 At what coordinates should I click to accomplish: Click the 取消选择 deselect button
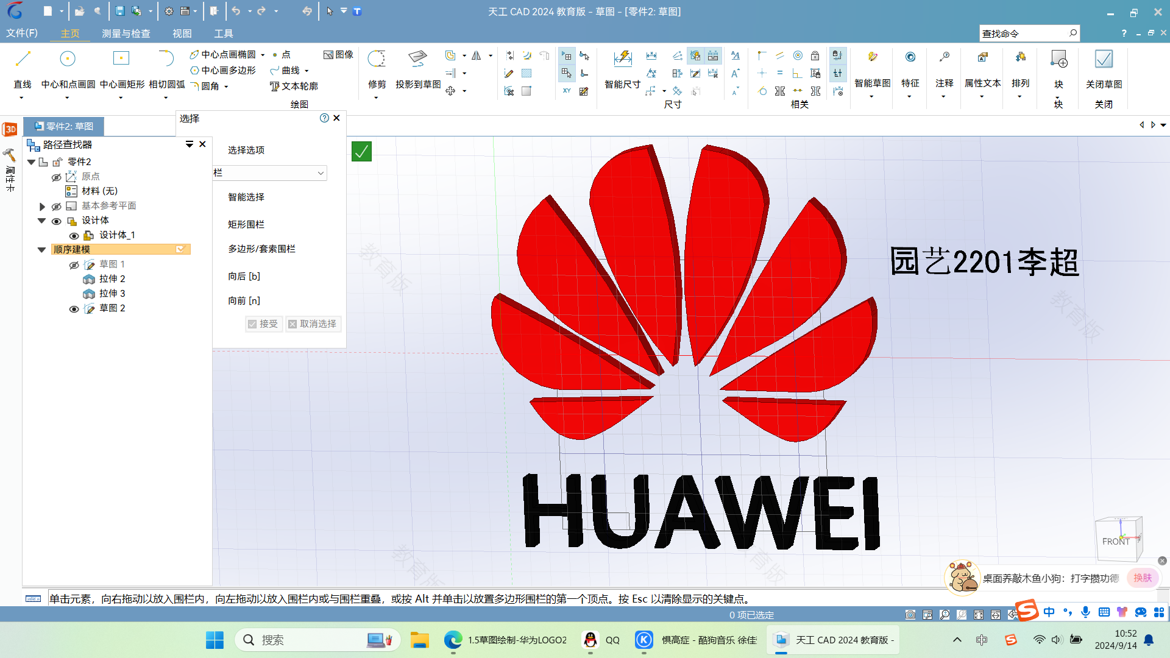[313, 324]
